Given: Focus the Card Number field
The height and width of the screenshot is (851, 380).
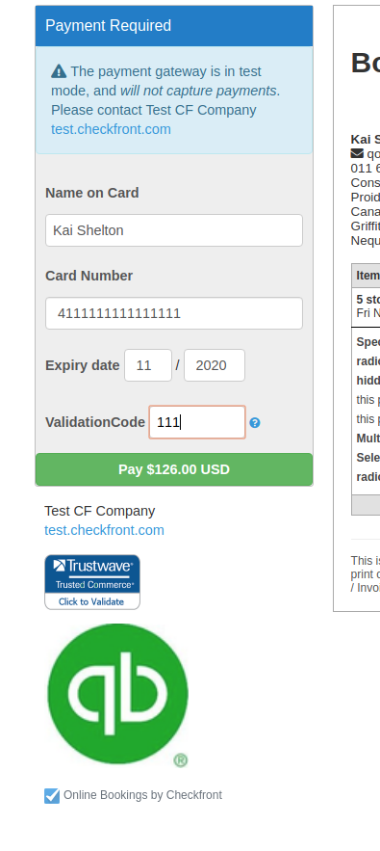Looking at the screenshot, I should click(x=174, y=313).
